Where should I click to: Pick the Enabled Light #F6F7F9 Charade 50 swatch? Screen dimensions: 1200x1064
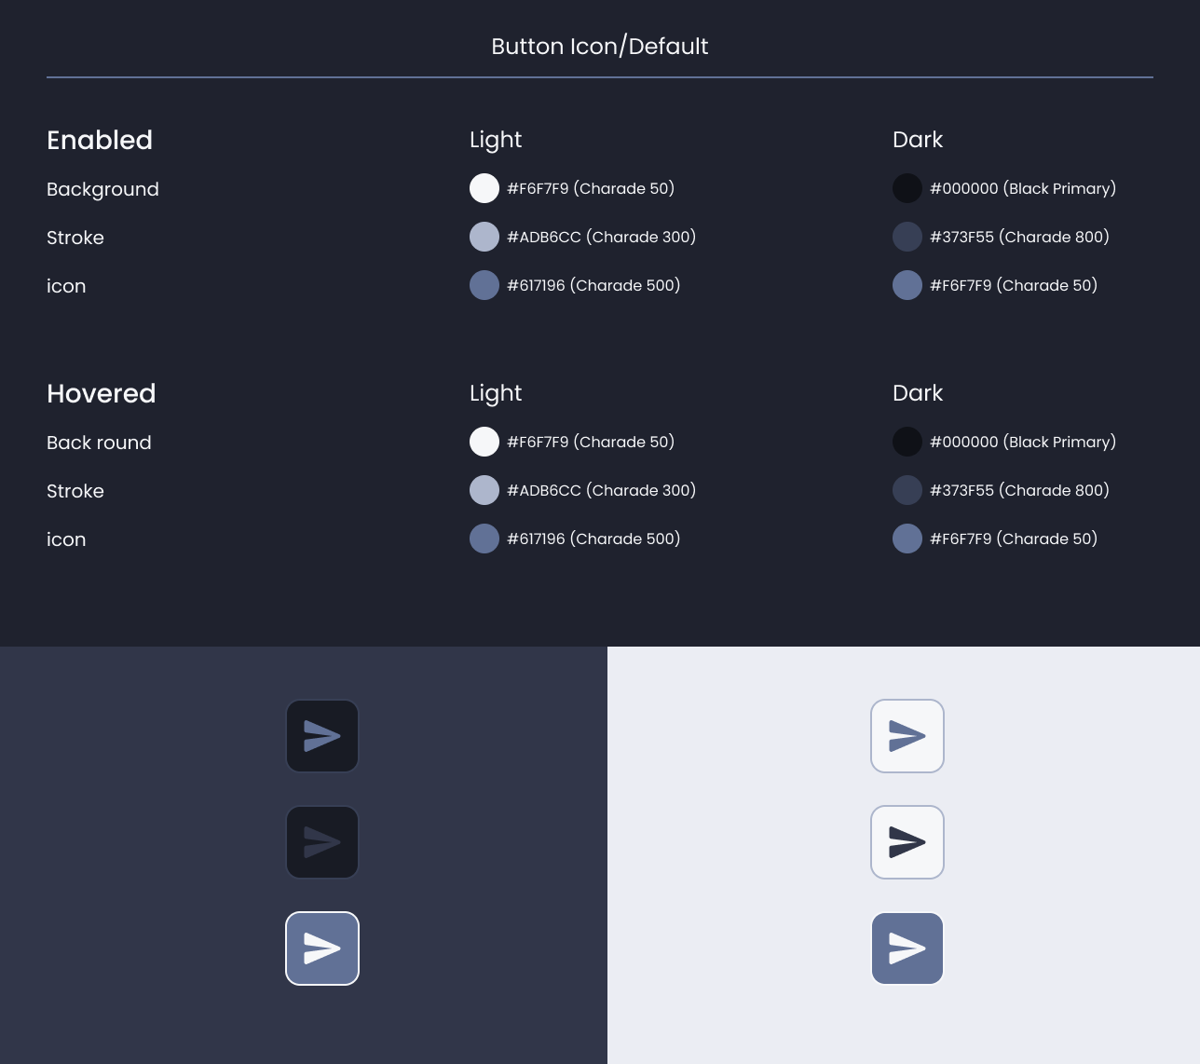[x=484, y=188]
